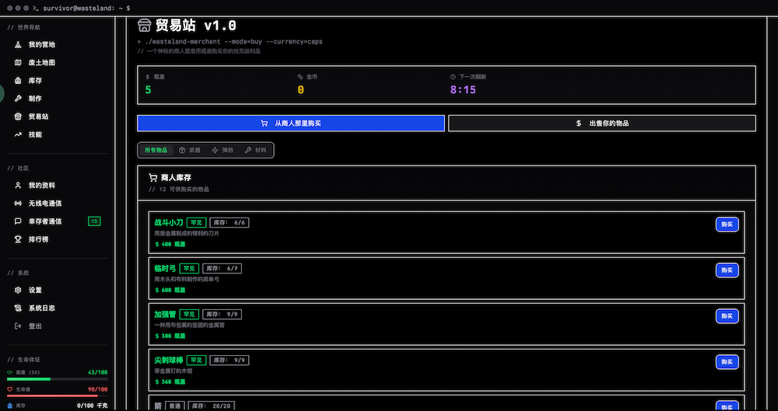Click 从商人那里购买 blue button
The height and width of the screenshot is (411, 778).
click(x=291, y=124)
